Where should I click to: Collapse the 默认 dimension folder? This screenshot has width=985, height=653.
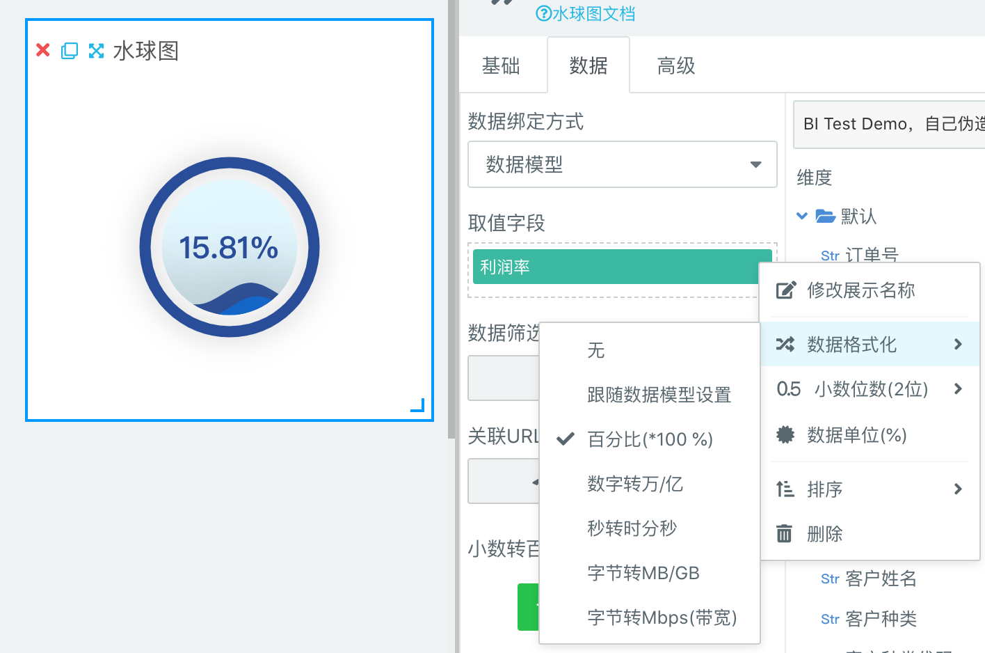(802, 216)
